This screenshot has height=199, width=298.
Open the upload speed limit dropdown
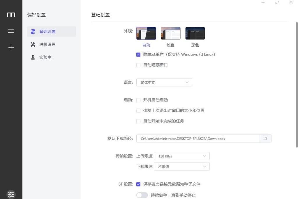pyautogui.click(x=181, y=156)
